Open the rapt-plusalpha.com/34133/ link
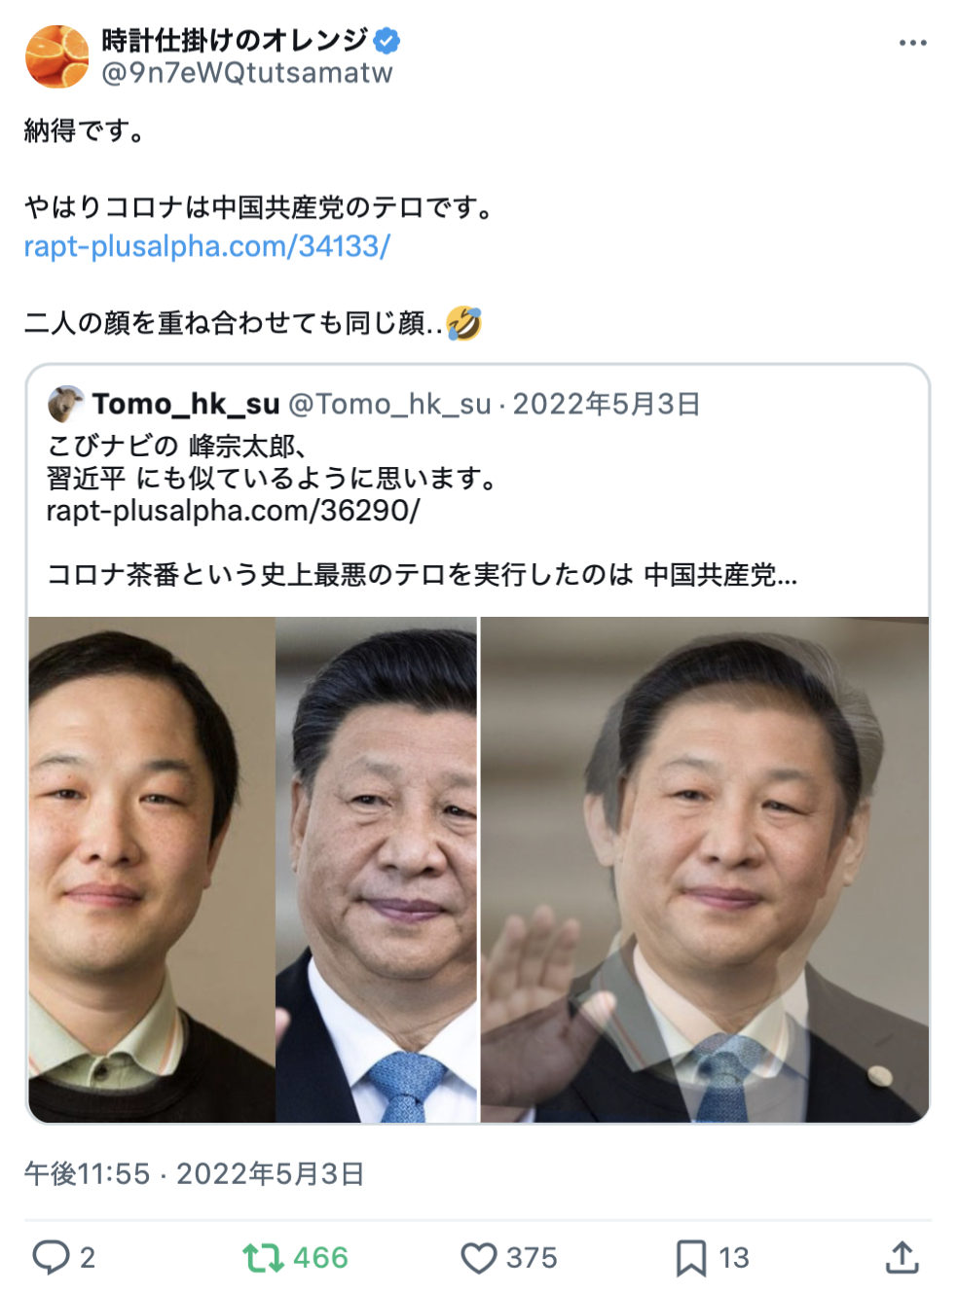Screen dimensions: 958x1292 (x=206, y=246)
